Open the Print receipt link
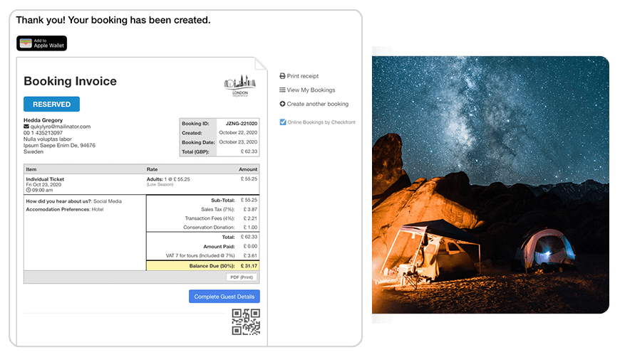The image size is (620, 357). coord(302,76)
